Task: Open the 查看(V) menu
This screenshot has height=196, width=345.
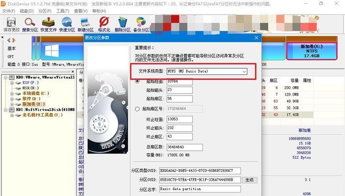Action: (x=81, y=11)
